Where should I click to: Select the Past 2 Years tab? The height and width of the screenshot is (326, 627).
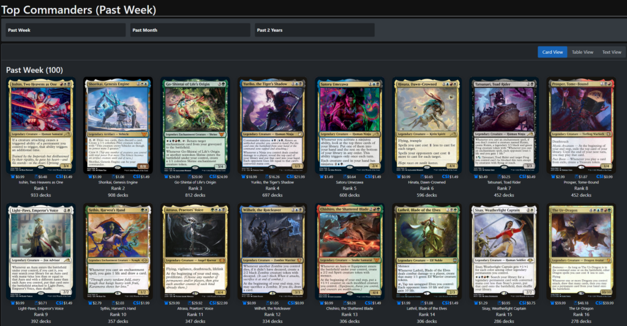(315, 30)
